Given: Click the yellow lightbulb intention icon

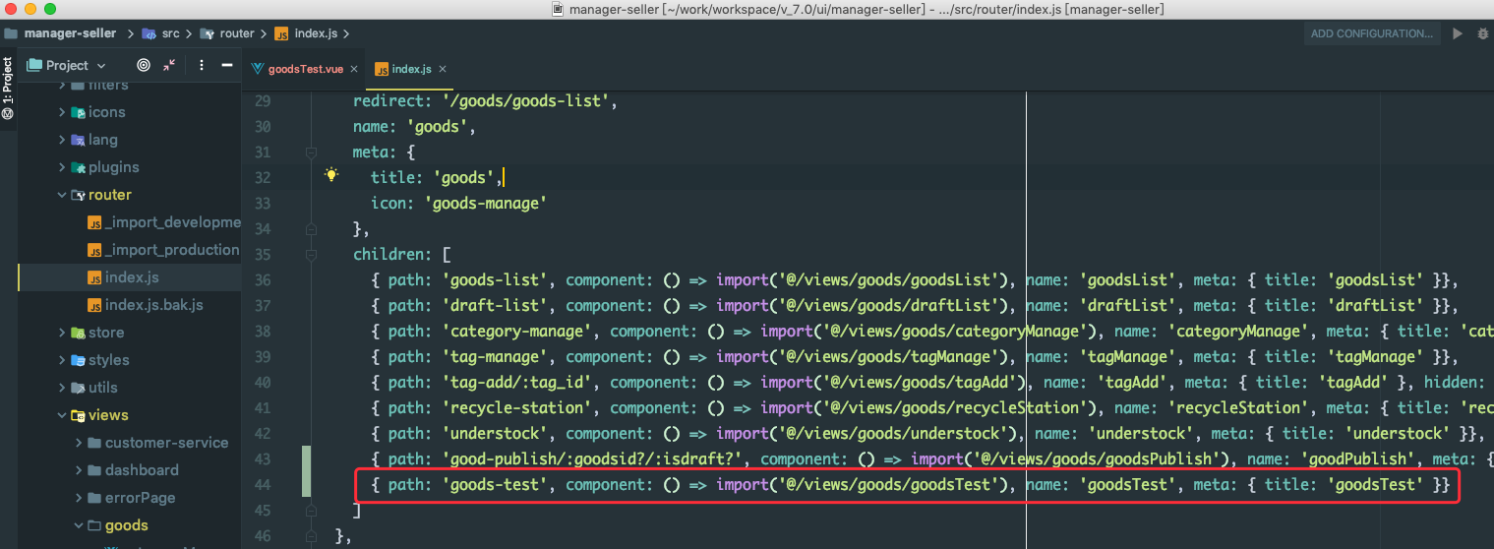Looking at the screenshot, I should tap(331, 175).
